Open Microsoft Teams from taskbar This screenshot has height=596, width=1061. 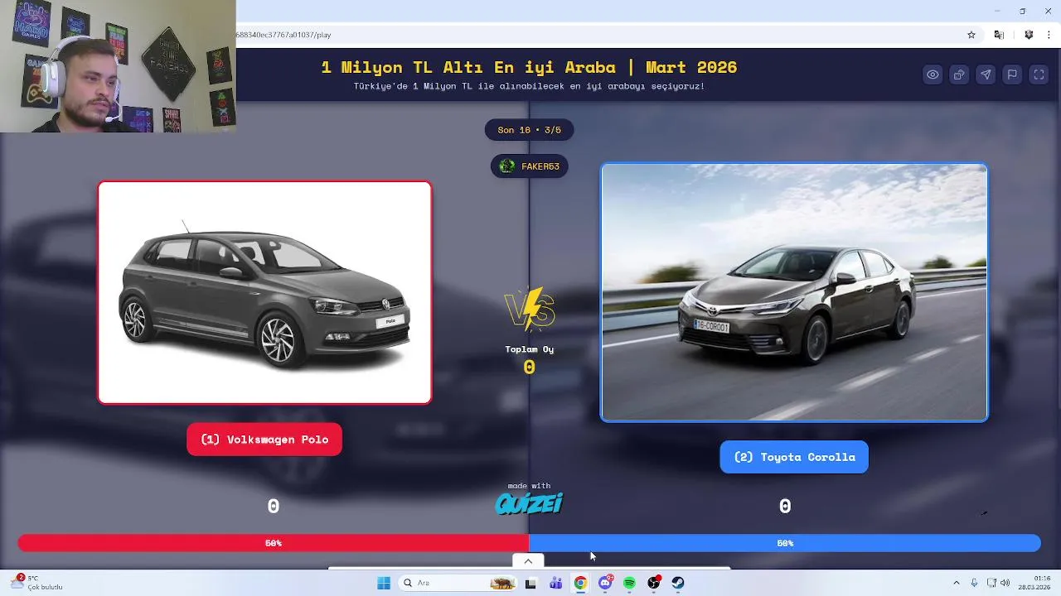(555, 583)
